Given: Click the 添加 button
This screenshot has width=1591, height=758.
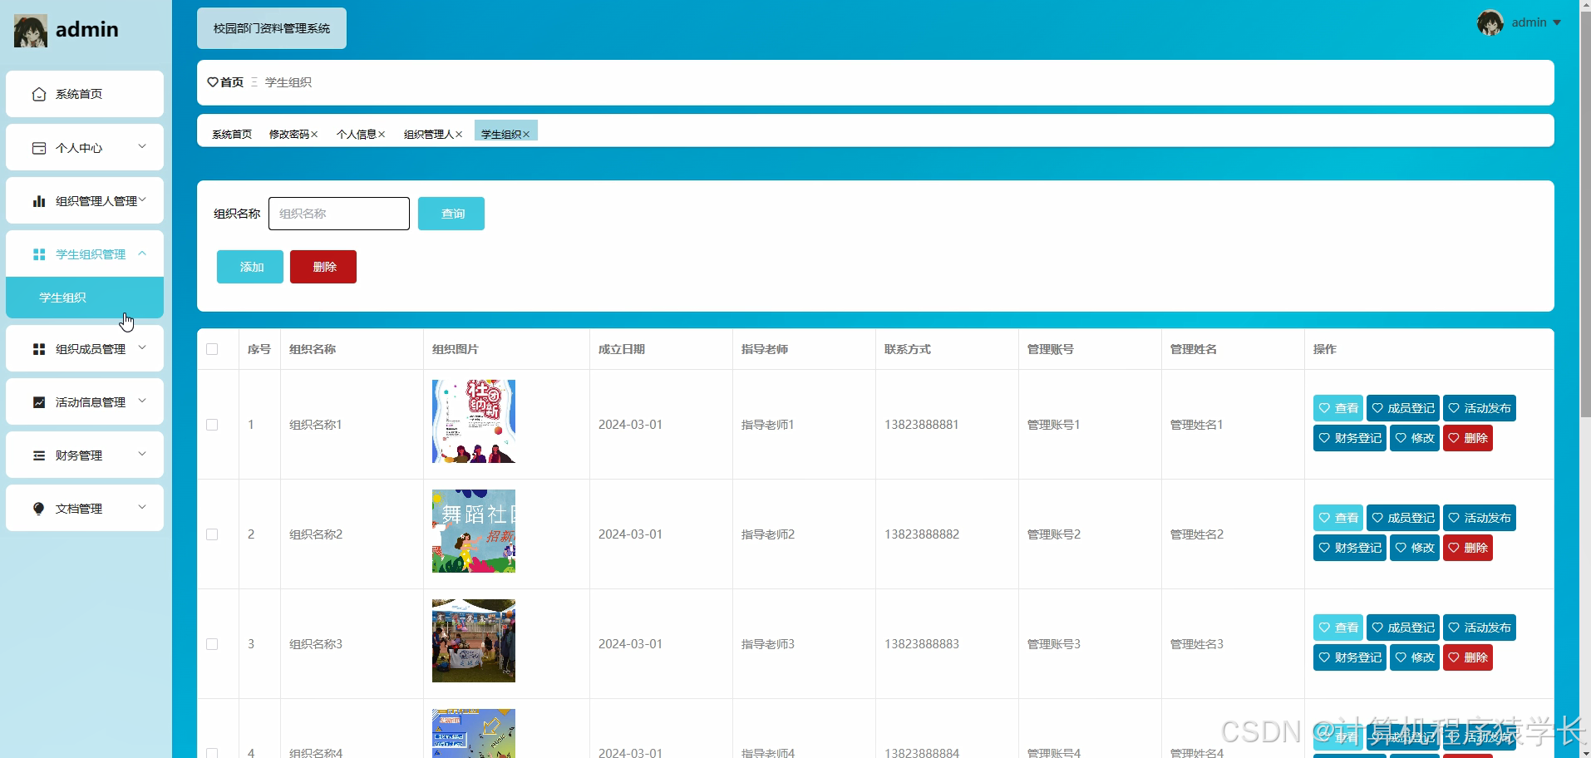Looking at the screenshot, I should 250,267.
